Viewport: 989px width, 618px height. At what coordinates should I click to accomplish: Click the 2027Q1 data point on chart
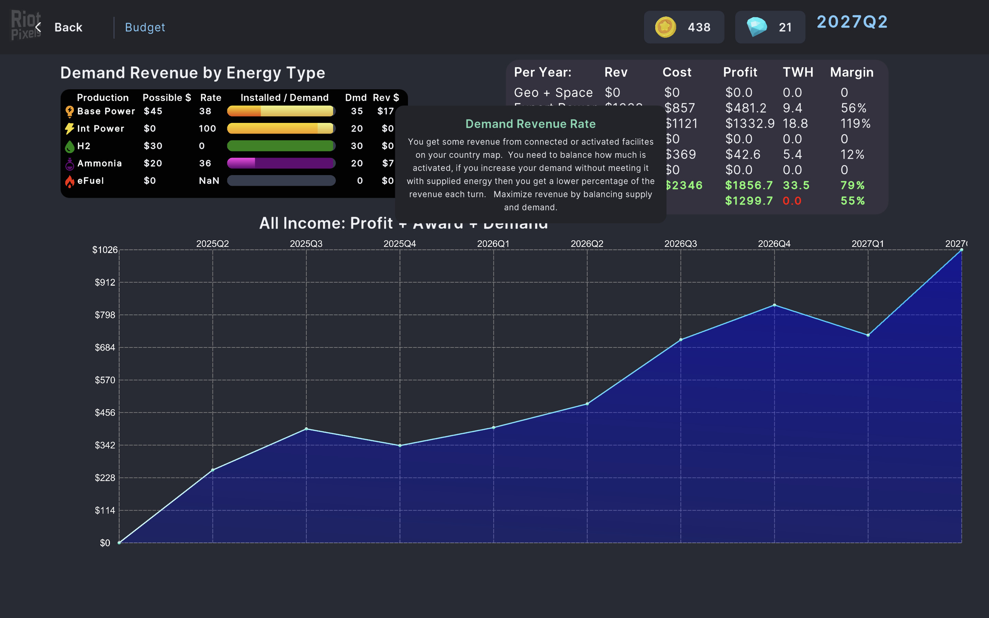point(868,335)
